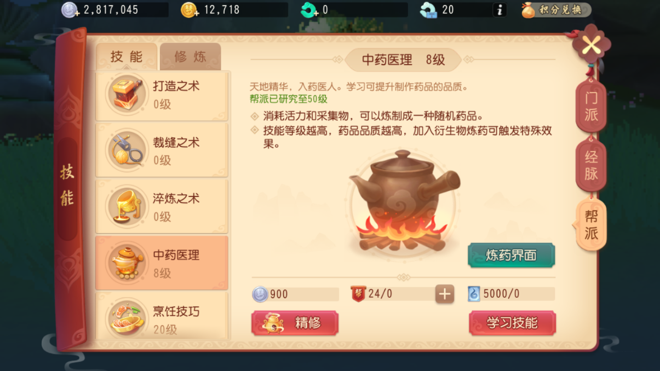Click the green jade currency icon
The image size is (660, 371).
tap(309, 10)
